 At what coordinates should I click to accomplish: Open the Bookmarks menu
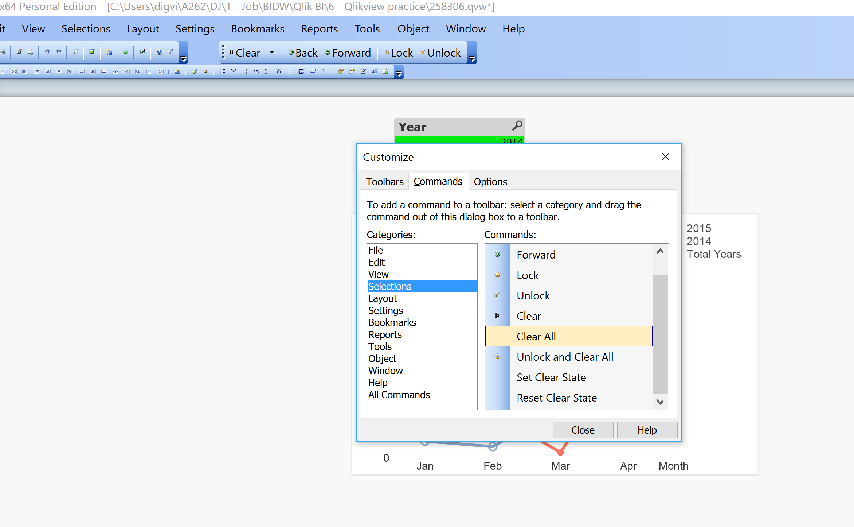click(x=257, y=29)
